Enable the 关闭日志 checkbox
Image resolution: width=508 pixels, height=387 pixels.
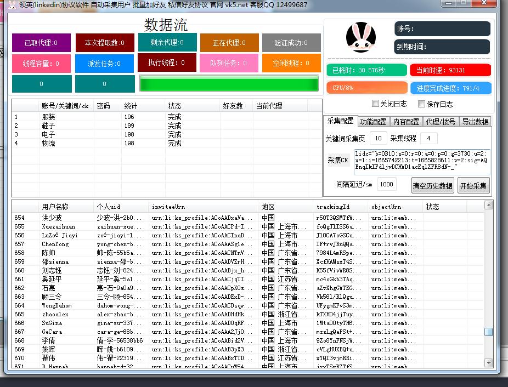pyautogui.click(x=375, y=104)
